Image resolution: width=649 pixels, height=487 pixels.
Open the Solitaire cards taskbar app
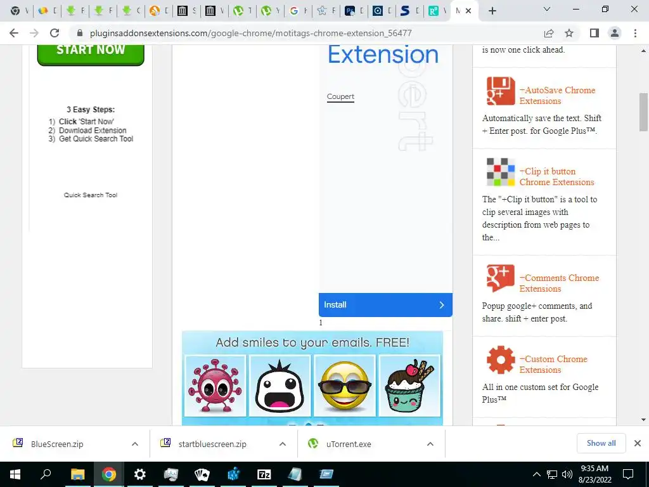point(202,474)
